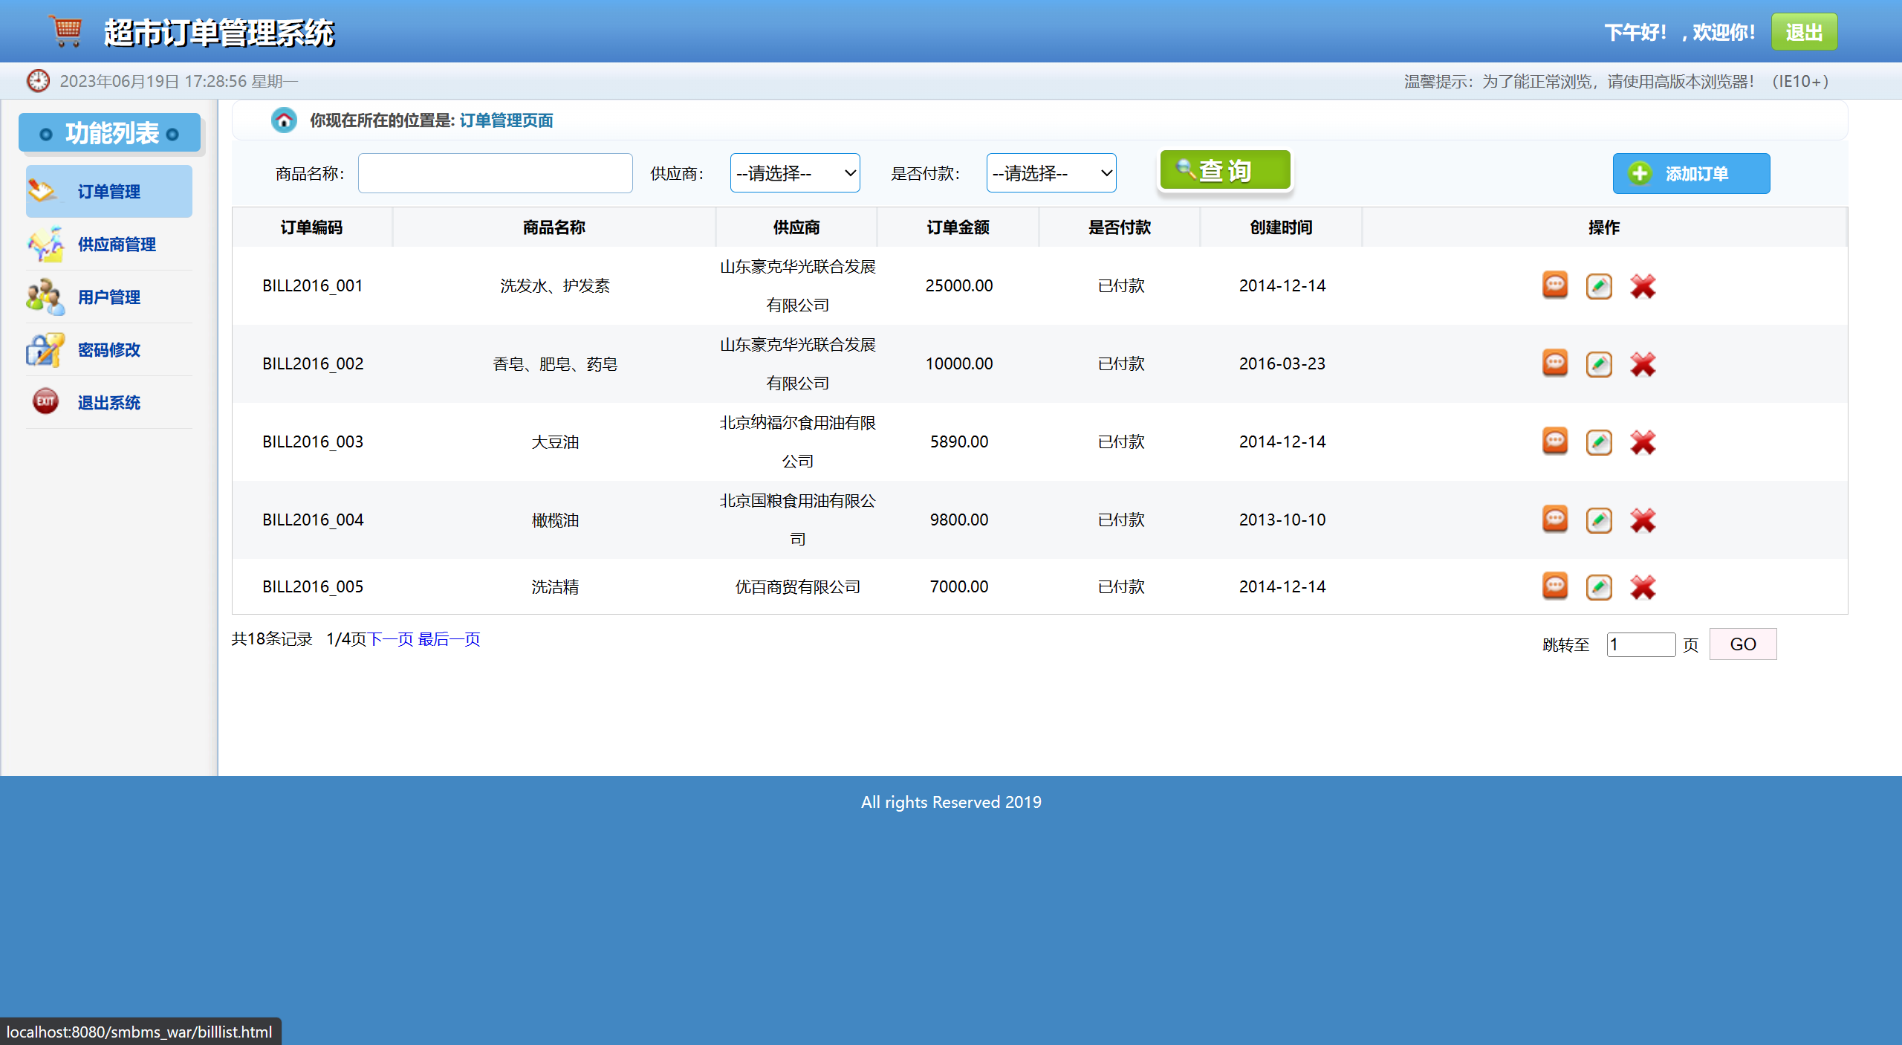Edit order BILL2016_003 with pencil icon
Image resolution: width=1902 pixels, height=1045 pixels.
click(x=1599, y=442)
